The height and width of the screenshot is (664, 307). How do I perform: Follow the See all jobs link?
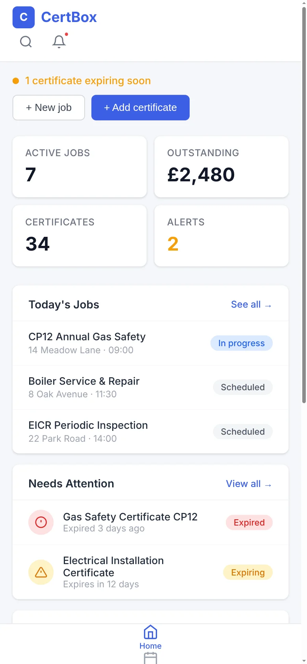pyautogui.click(x=251, y=304)
